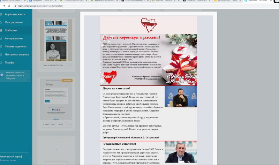This screenshot has height=165, width=279.
Task: Select Шаблоны in the sidebar menu
Action: tap(11, 30)
